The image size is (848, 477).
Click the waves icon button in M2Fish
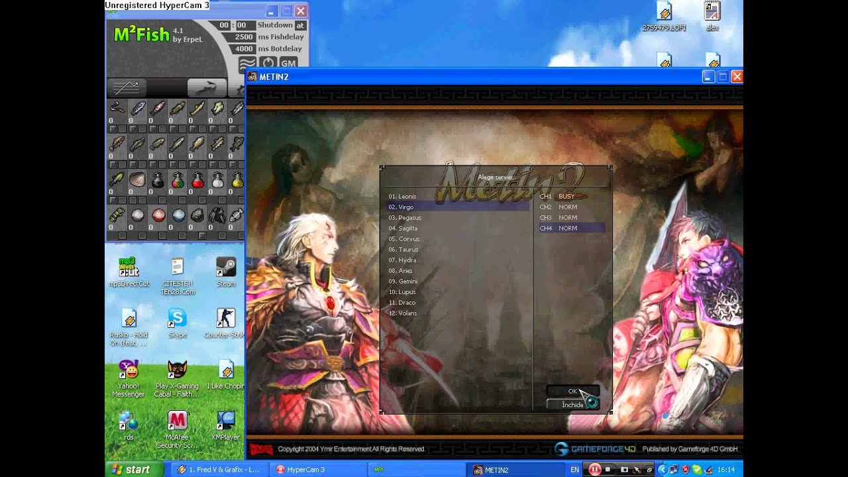247,64
